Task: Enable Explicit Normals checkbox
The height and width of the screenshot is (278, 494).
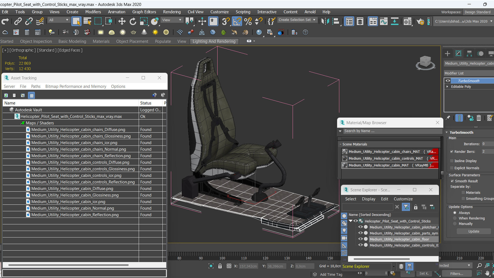Action: pos(452,168)
